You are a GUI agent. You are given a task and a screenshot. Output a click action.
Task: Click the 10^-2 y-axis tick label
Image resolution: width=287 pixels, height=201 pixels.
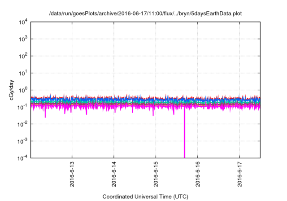coord(22,124)
